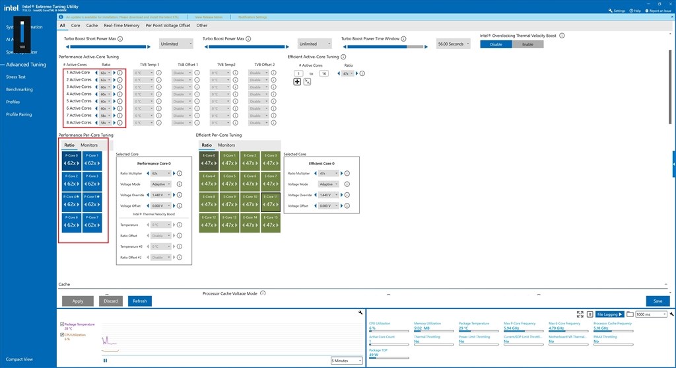The image size is (676, 368).
Task: Open Performance Core 0 Voltage Mode dropdown
Action: tap(161, 184)
